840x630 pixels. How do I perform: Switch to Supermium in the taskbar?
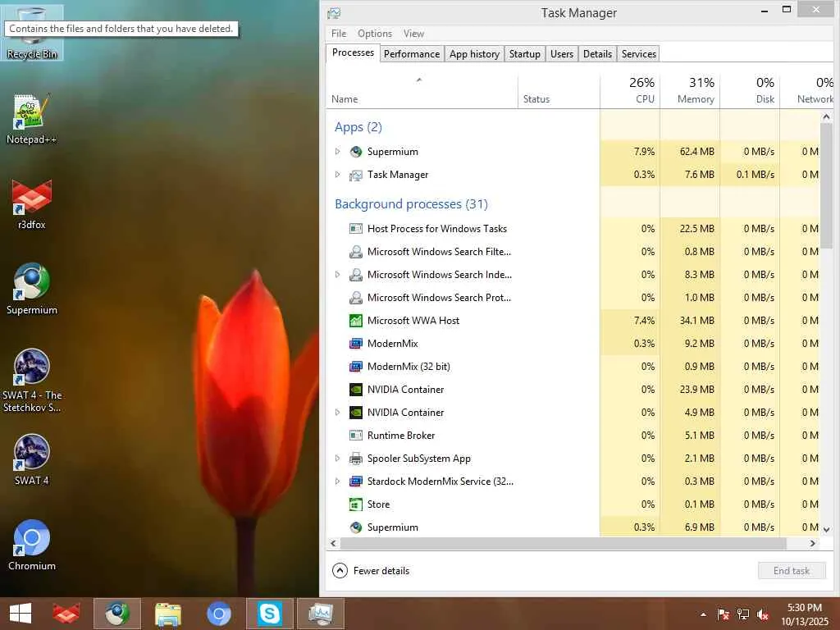click(x=117, y=614)
